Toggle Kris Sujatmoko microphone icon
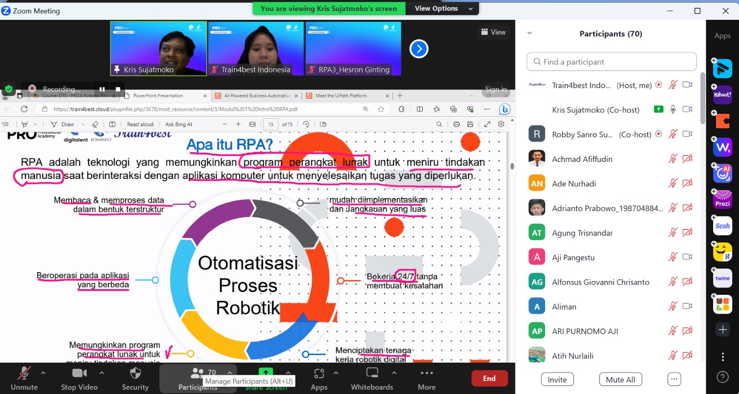The image size is (739, 394). point(673,109)
